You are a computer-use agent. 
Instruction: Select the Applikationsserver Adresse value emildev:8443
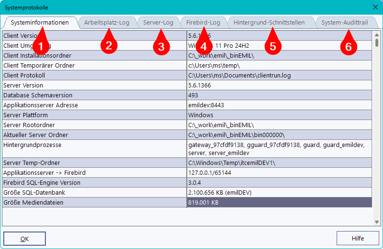(x=279, y=105)
